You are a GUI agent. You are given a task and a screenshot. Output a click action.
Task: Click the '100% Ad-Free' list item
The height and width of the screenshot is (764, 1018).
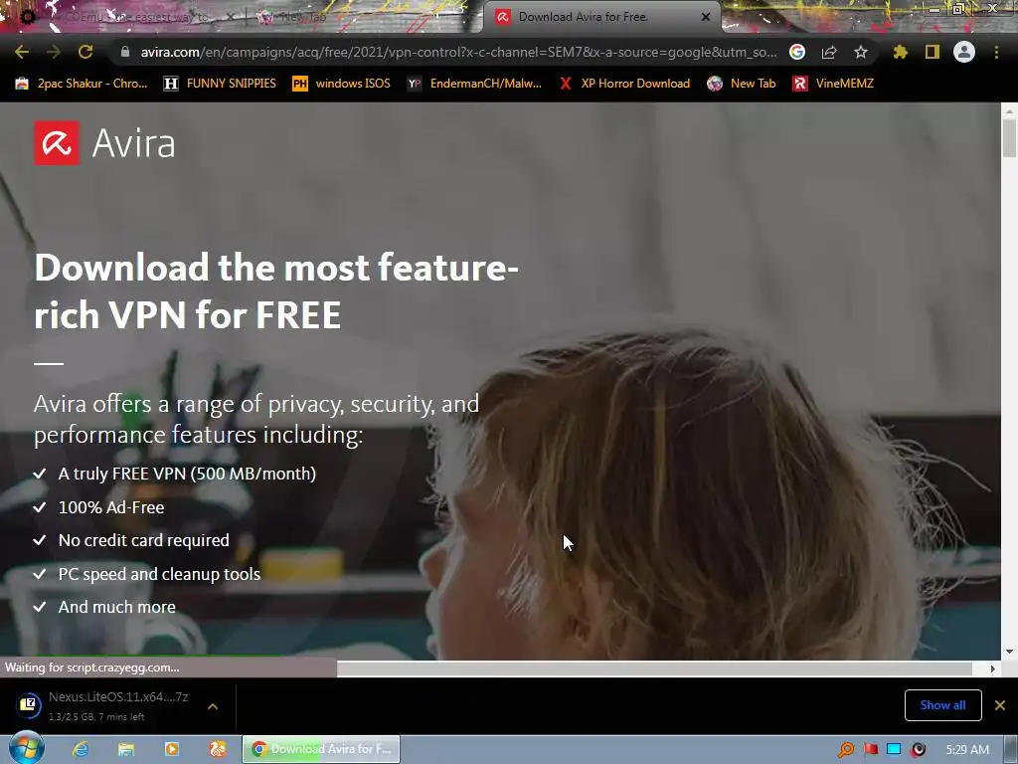coord(111,507)
